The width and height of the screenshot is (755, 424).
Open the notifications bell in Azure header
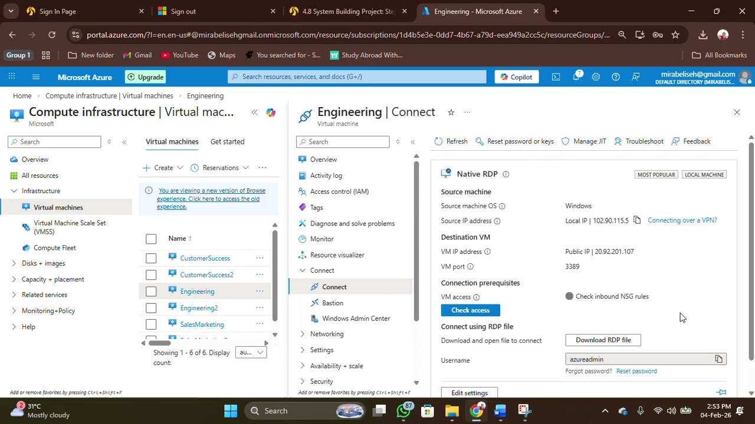pyautogui.click(x=576, y=77)
